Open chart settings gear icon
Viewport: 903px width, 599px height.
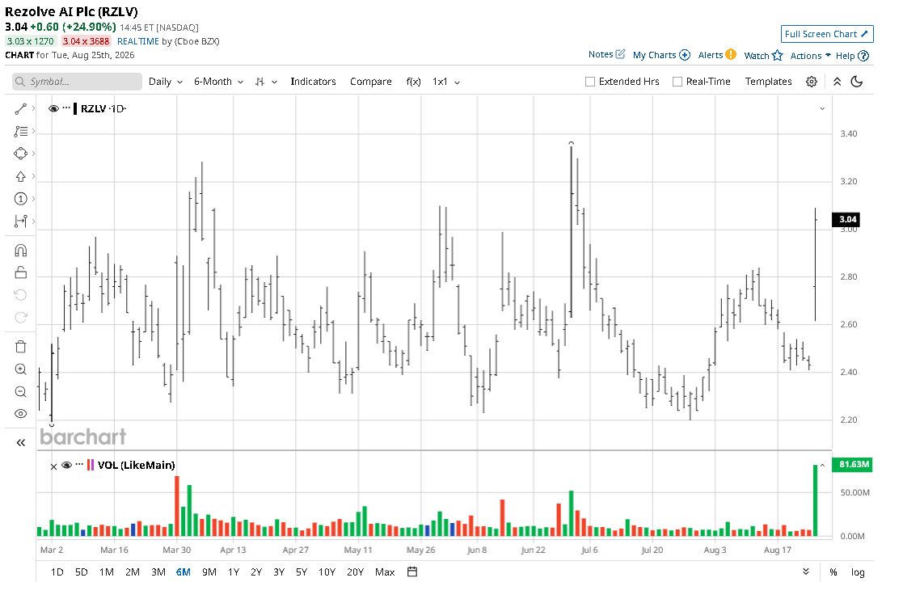click(812, 82)
